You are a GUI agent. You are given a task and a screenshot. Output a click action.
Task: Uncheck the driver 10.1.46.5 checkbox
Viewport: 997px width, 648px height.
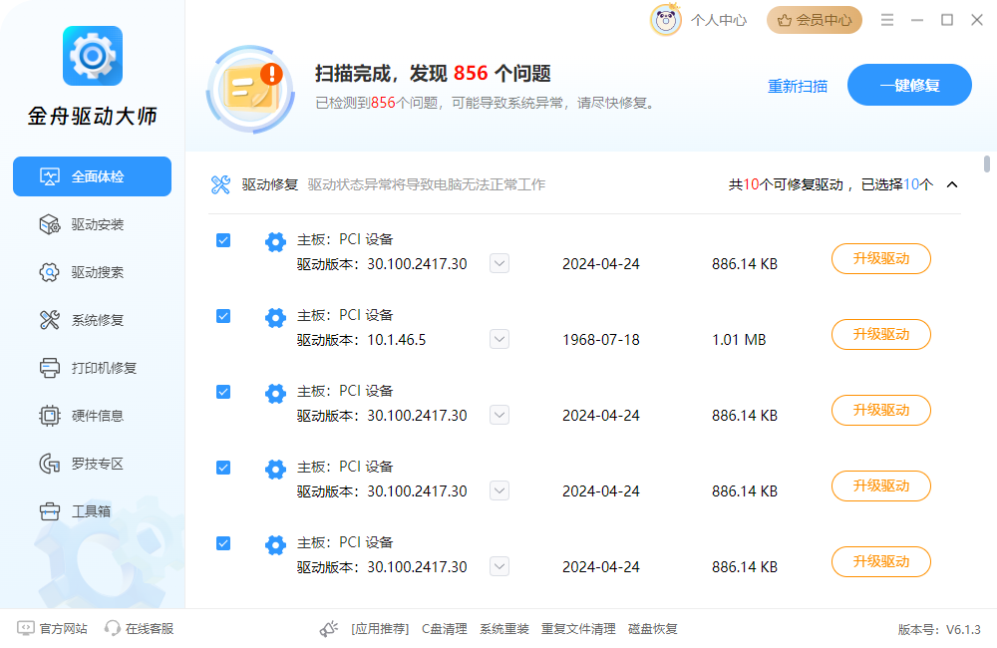pyautogui.click(x=223, y=316)
